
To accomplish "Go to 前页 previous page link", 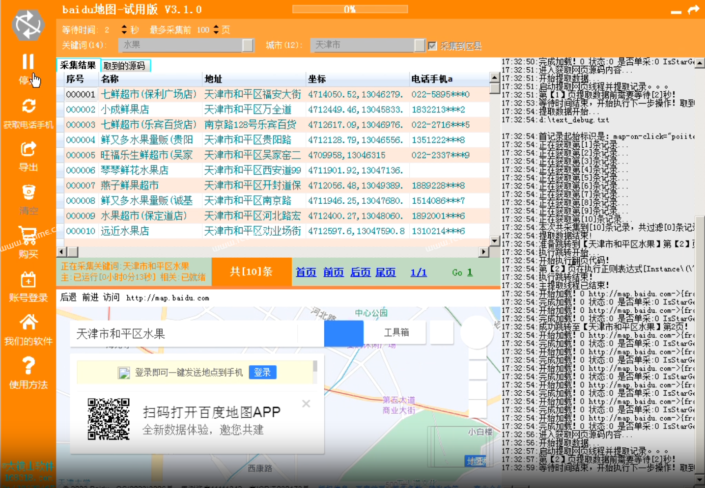I will [x=333, y=272].
